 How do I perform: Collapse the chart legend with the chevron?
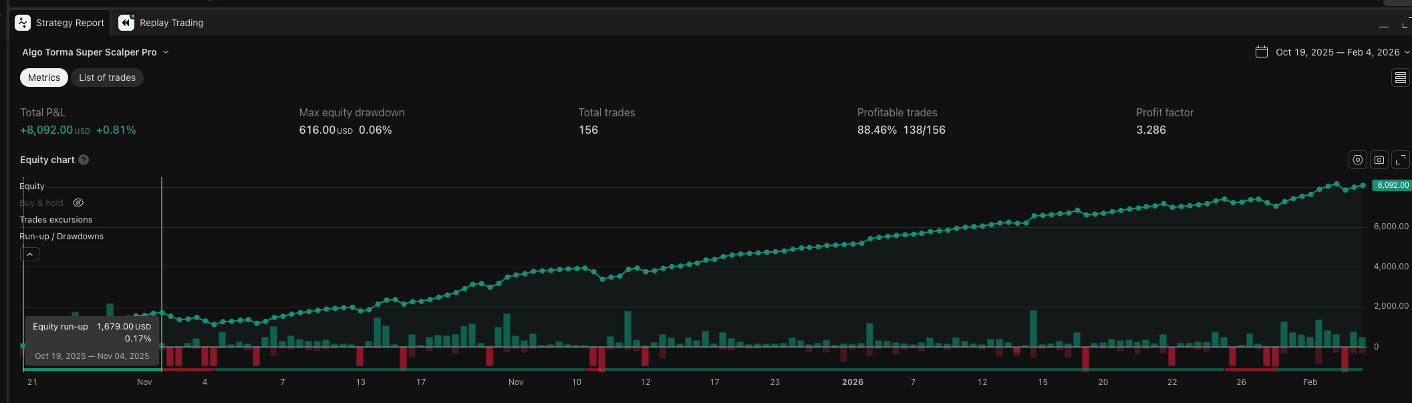[x=29, y=254]
